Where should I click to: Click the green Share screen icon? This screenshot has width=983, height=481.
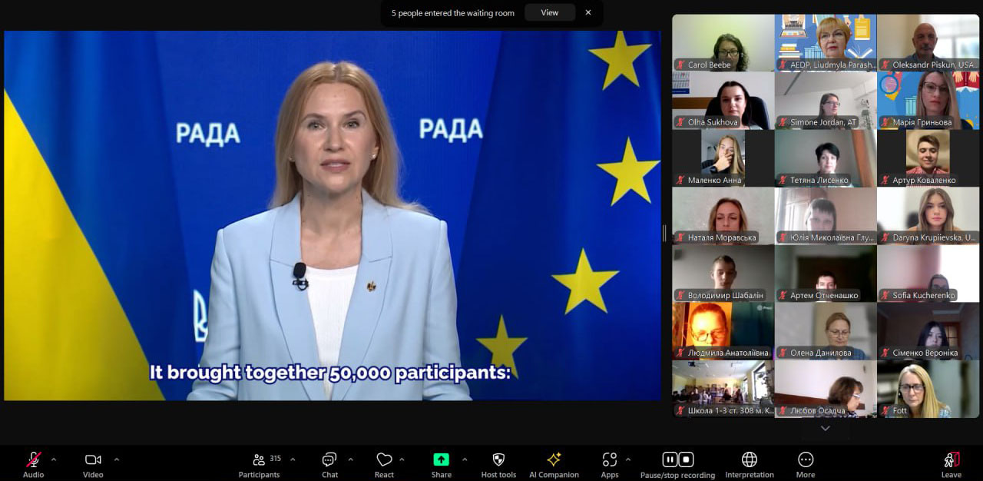coord(441,459)
